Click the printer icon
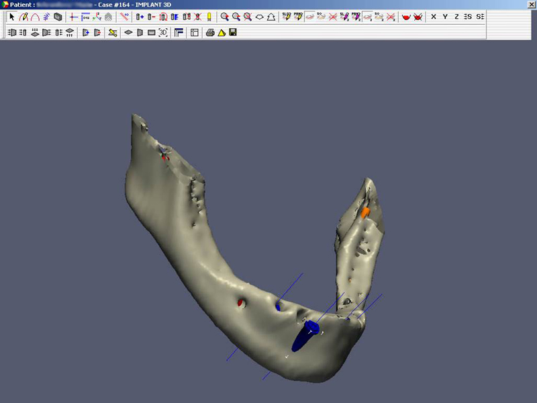 point(210,32)
